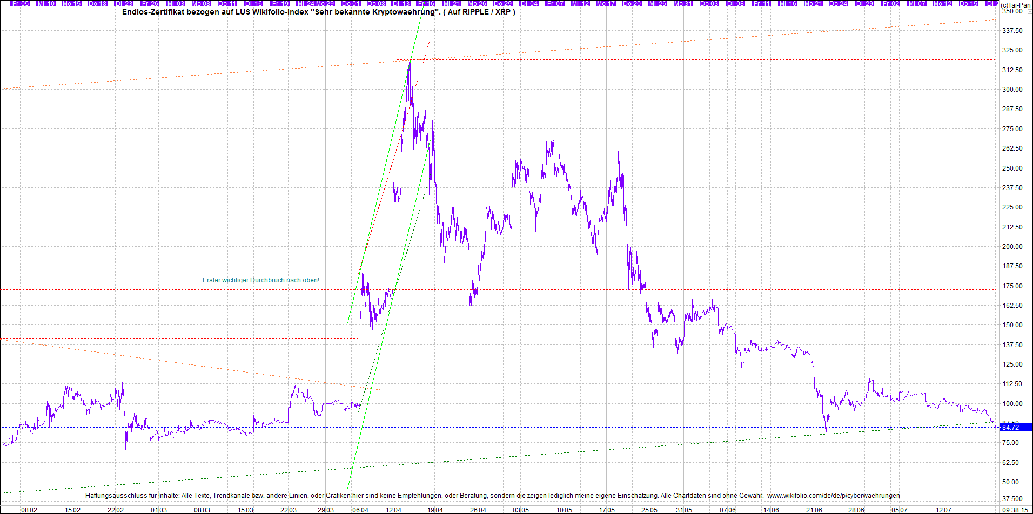Select the 'Do 01' top date marker
1033x514 pixels.
click(x=351, y=3)
